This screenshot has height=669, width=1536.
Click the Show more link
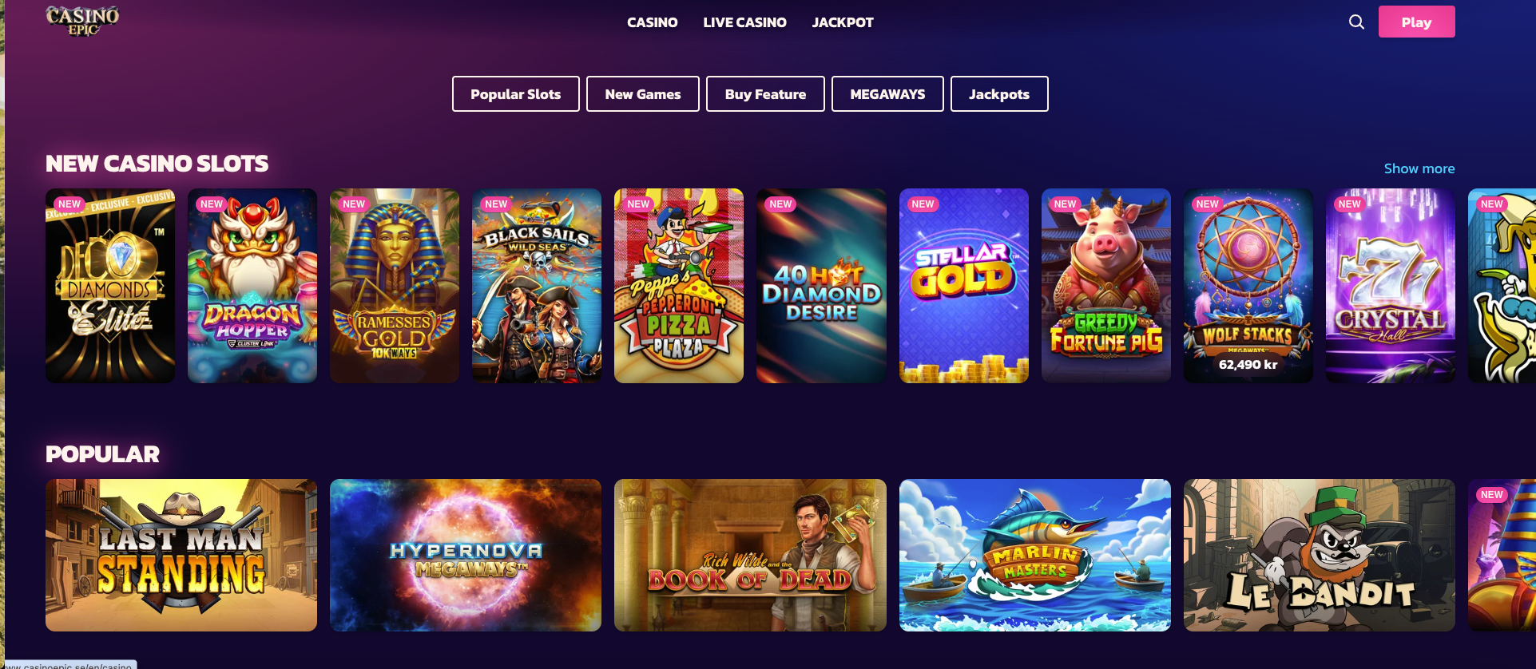pos(1419,168)
